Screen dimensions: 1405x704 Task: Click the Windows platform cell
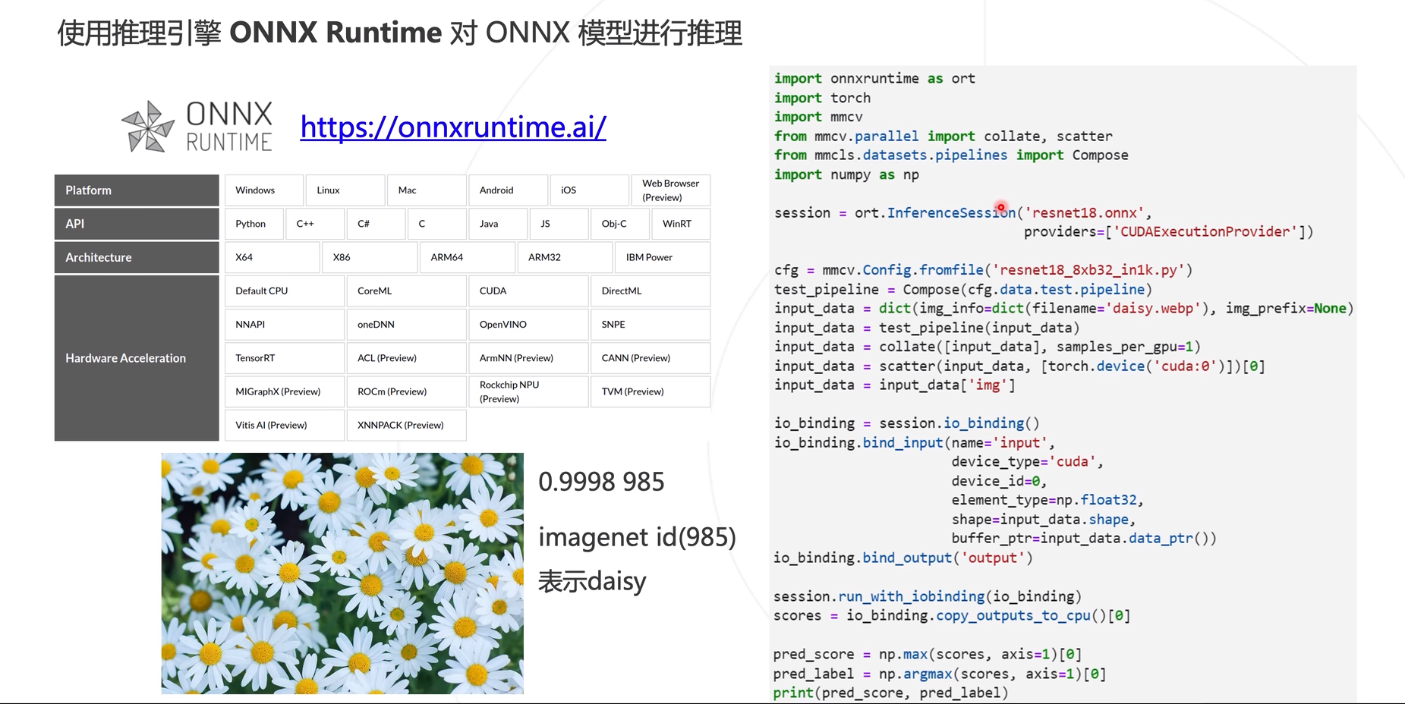click(x=264, y=190)
